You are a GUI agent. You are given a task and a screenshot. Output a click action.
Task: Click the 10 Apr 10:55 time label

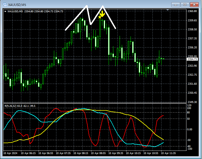click(151, 153)
